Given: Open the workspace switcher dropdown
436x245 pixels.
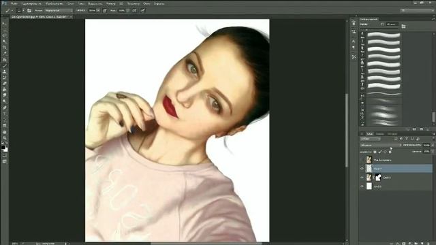Looking at the screenshot, I should 418,11.
